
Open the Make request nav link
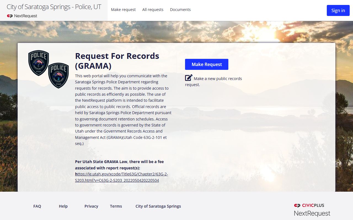[x=123, y=10]
